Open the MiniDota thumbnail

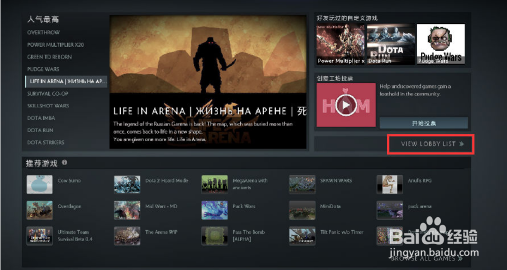(x=302, y=210)
